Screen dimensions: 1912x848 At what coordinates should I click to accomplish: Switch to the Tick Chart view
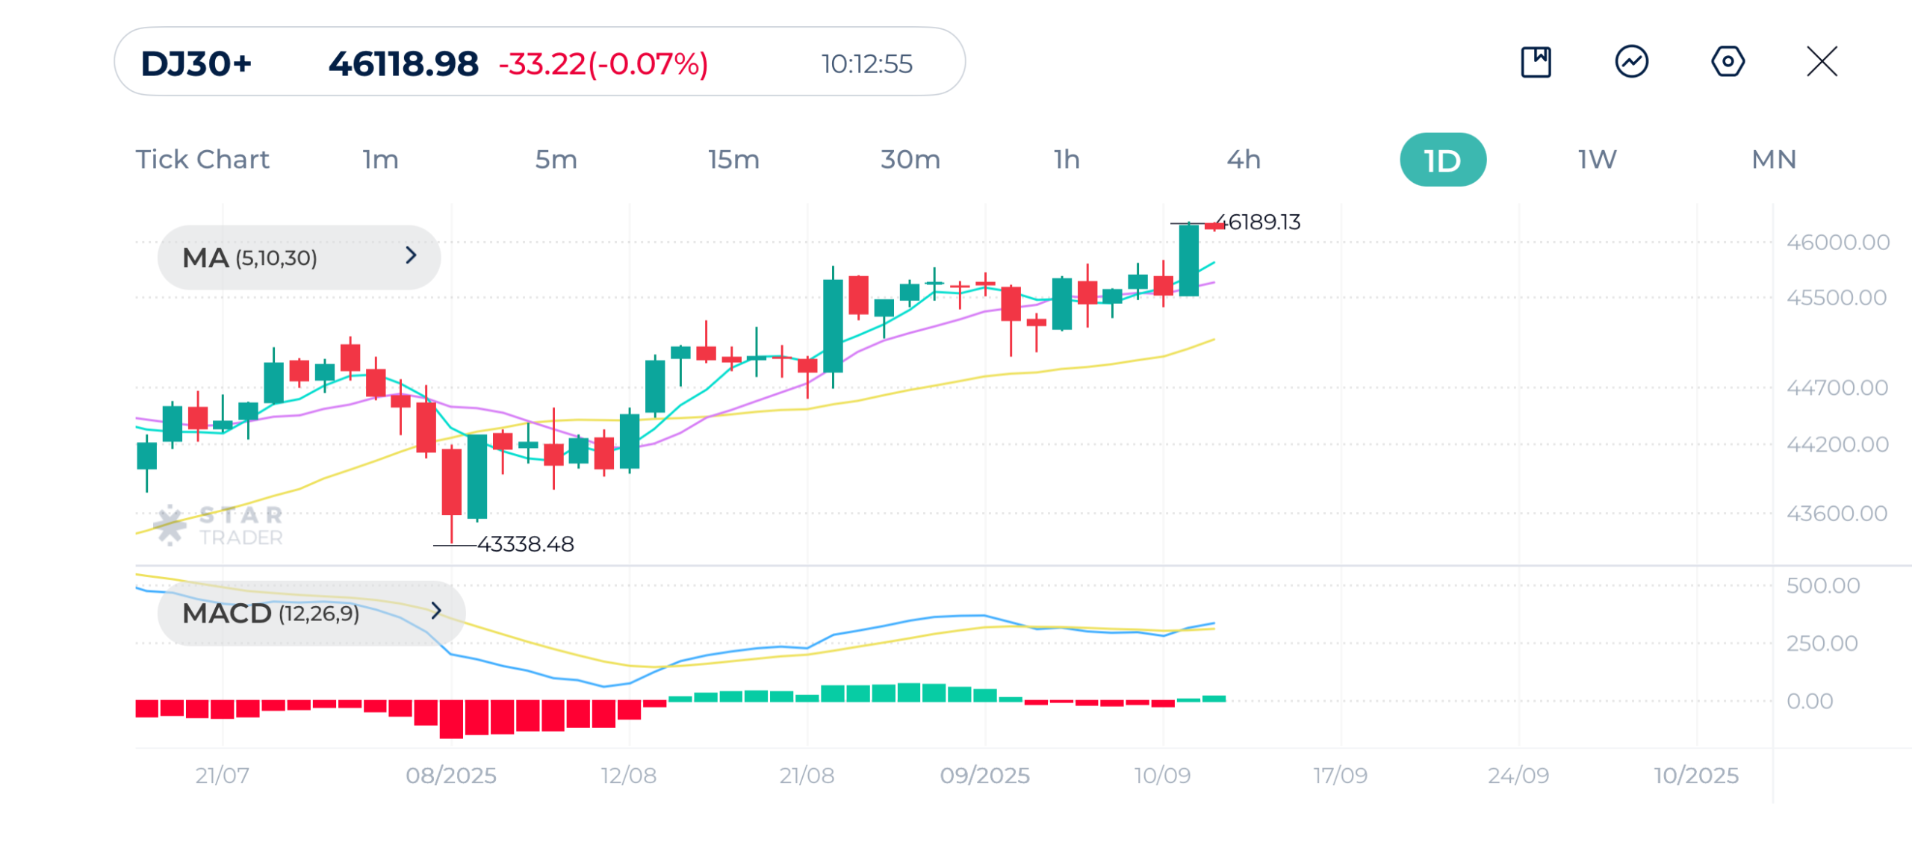[202, 160]
